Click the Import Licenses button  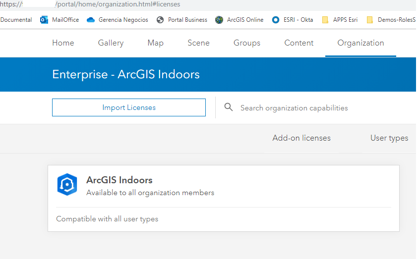[129, 107]
